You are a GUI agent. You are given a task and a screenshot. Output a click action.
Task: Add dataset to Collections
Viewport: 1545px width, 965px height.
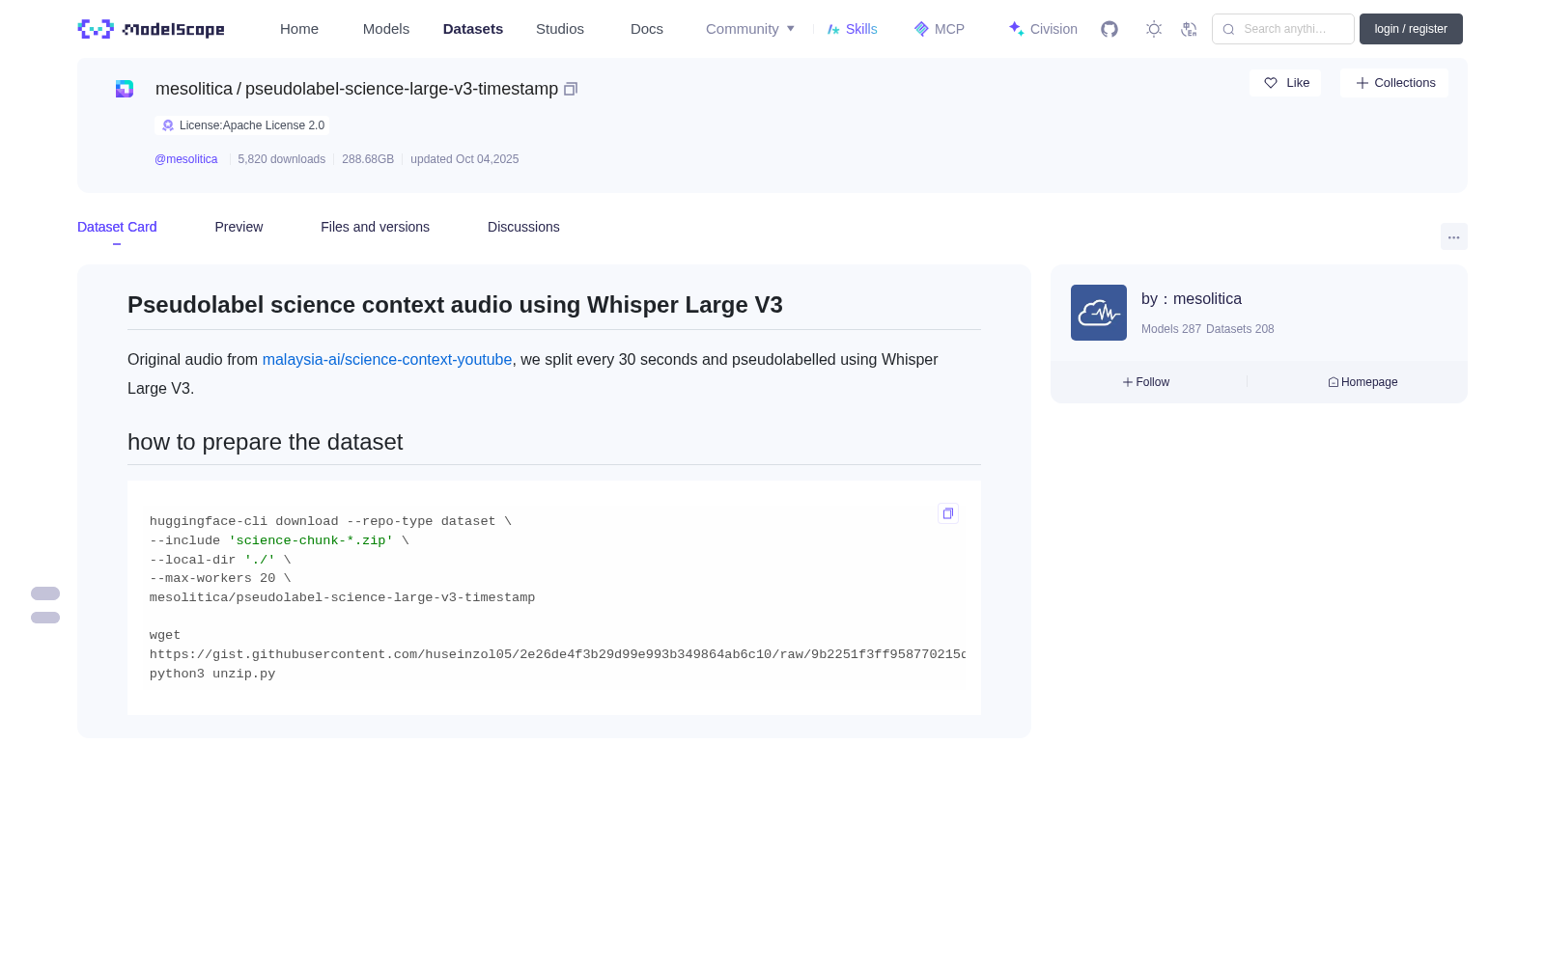pos(1394,83)
